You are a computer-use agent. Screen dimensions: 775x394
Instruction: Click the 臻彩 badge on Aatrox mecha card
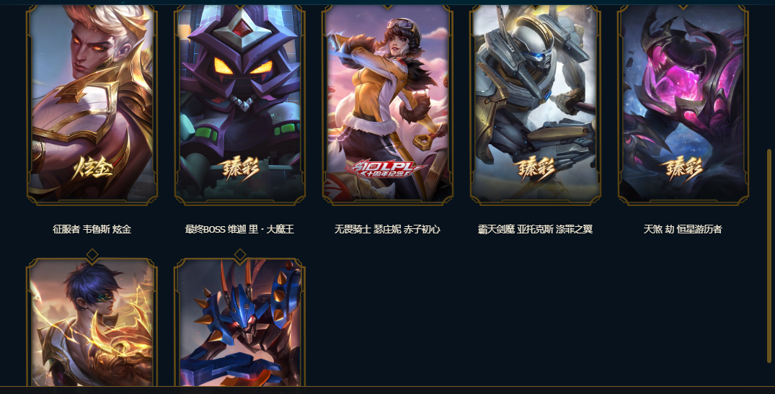tap(536, 169)
